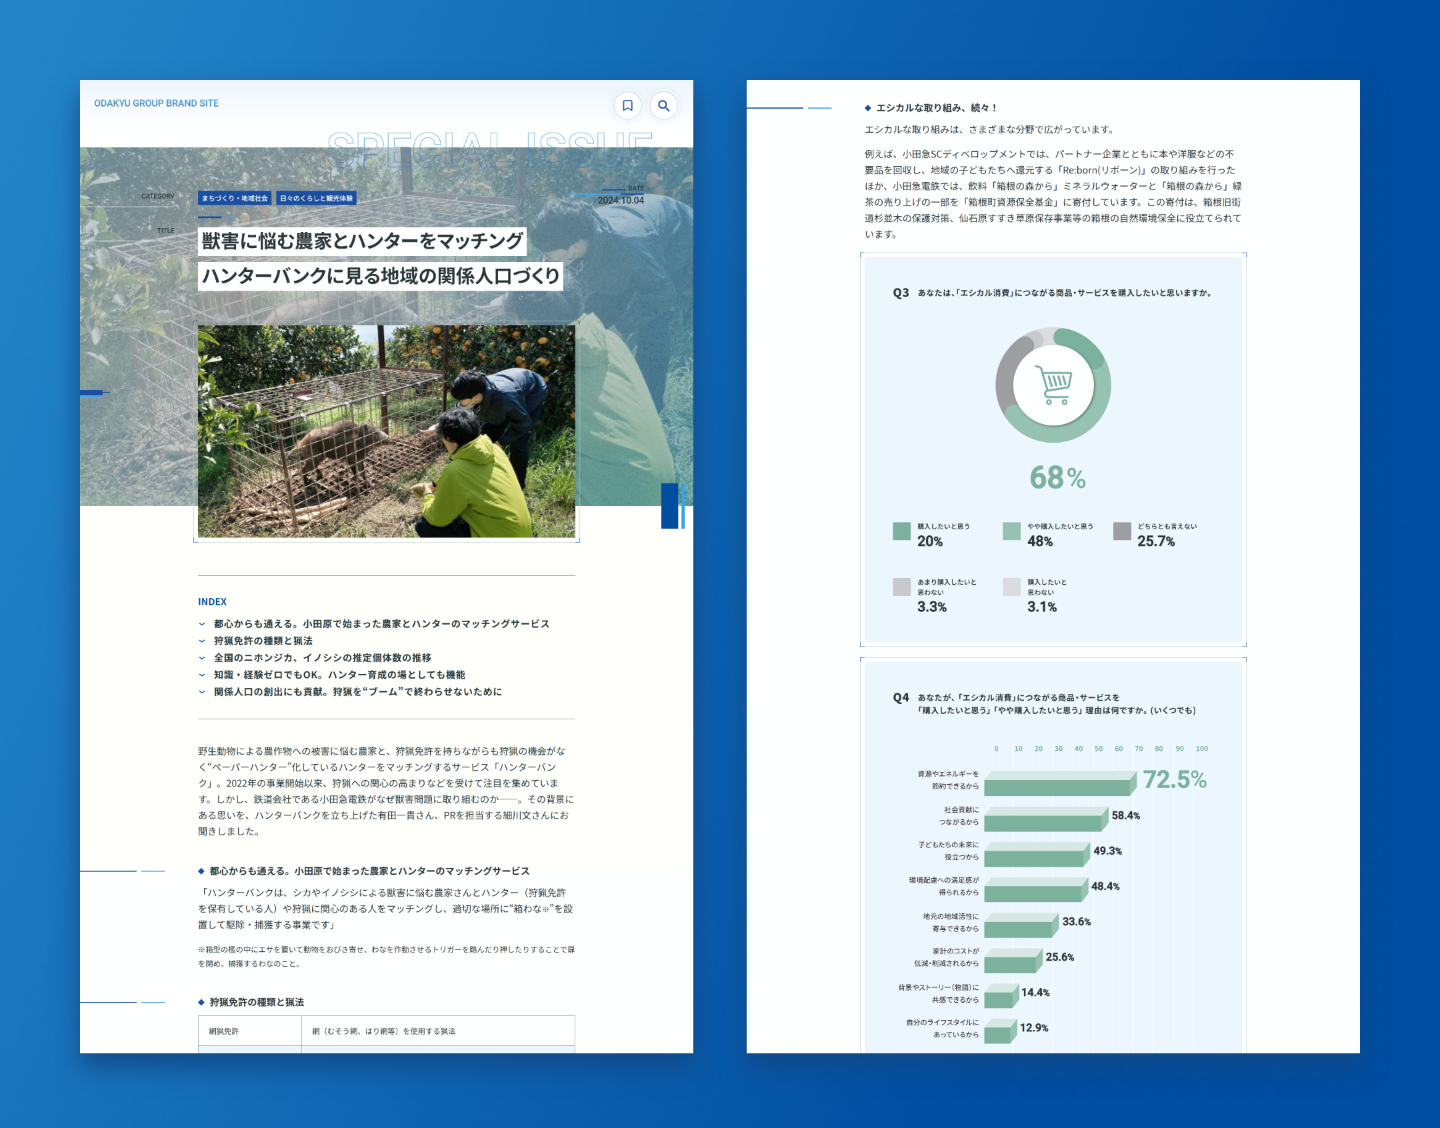1440x1128 pixels.
Task: Jump to 都心からも通える。小田原で始まった index link
Action: (381, 624)
